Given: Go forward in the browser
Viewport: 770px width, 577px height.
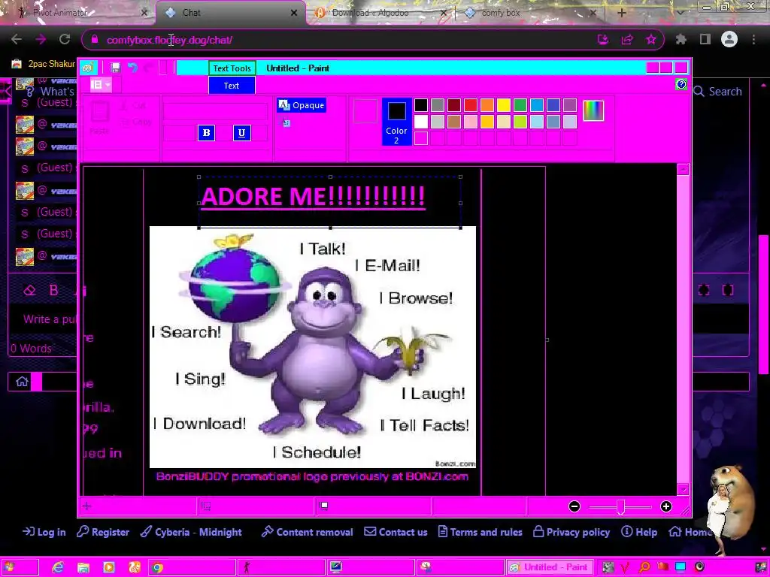Looking at the screenshot, I should pos(41,39).
